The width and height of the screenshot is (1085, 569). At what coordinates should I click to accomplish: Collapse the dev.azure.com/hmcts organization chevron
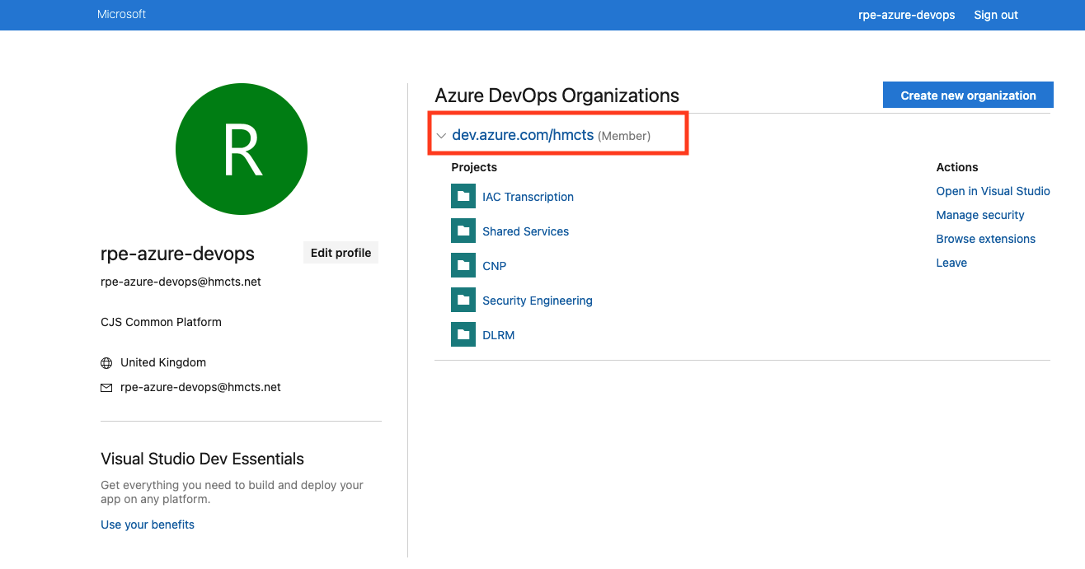click(441, 136)
